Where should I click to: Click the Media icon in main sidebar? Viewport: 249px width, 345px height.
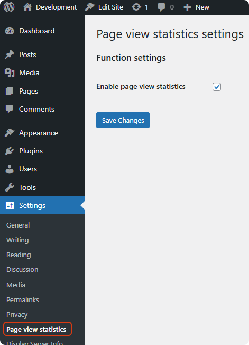click(10, 72)
